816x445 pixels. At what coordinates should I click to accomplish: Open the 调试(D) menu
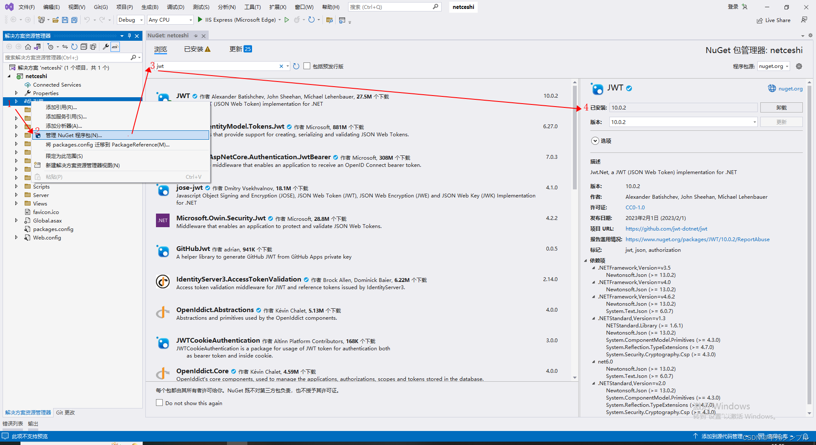(176, 7)
